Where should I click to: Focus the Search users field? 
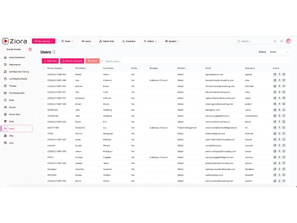196,61
